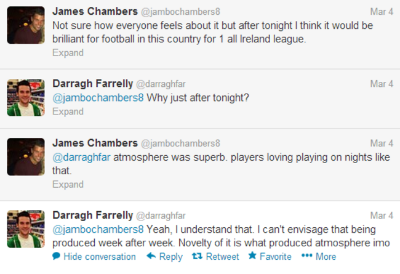Click Darragh Farrelly's avatar on last tweet
Screen dimensions: 400x274
click(x=26, y=228)
